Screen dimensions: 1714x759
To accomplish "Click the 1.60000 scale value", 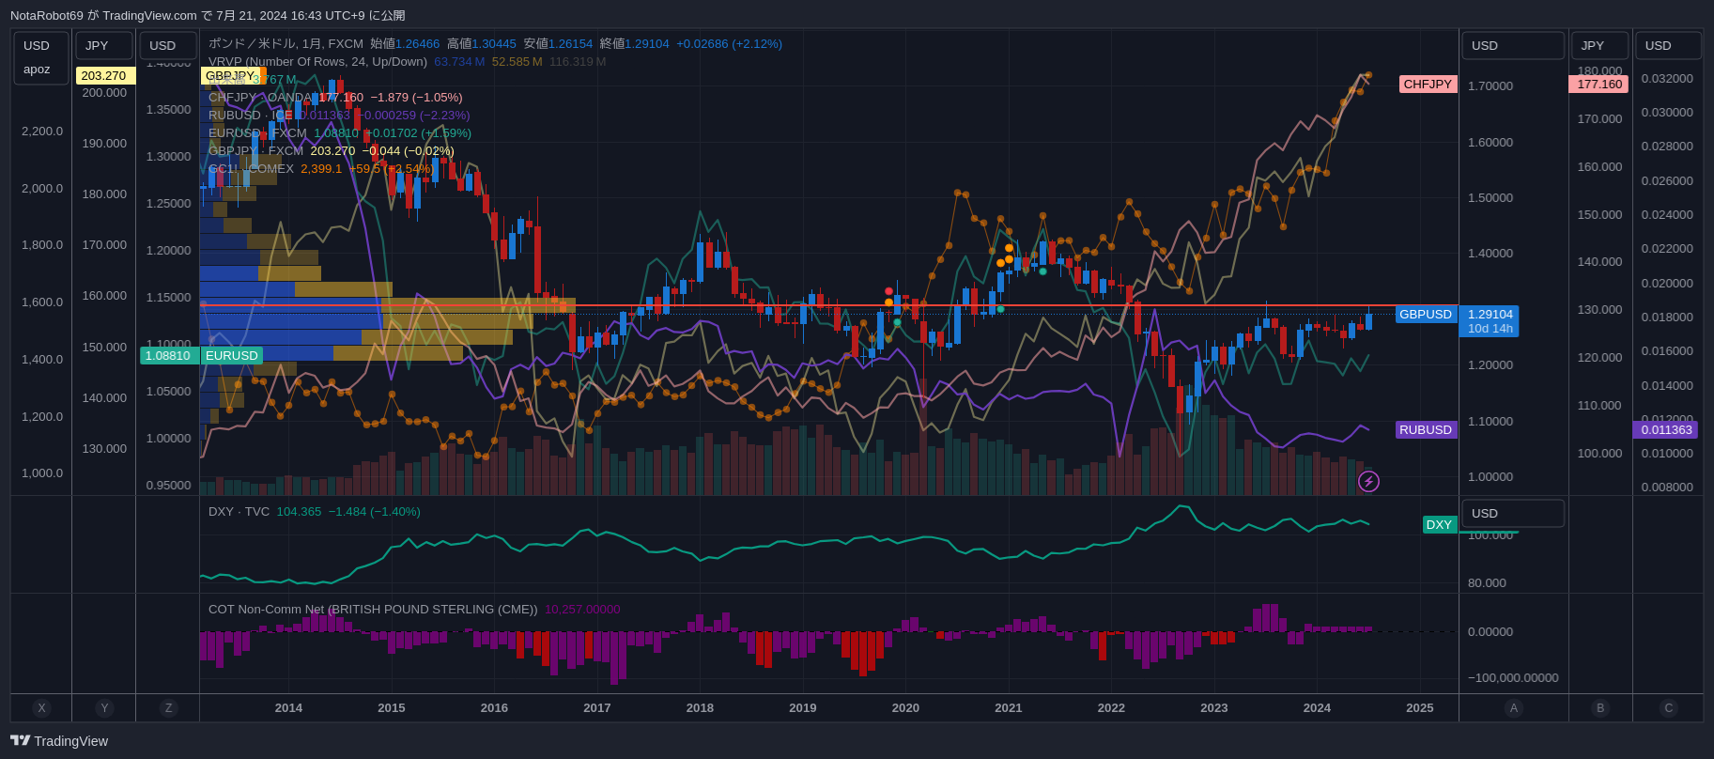I will coord(1490,143).
